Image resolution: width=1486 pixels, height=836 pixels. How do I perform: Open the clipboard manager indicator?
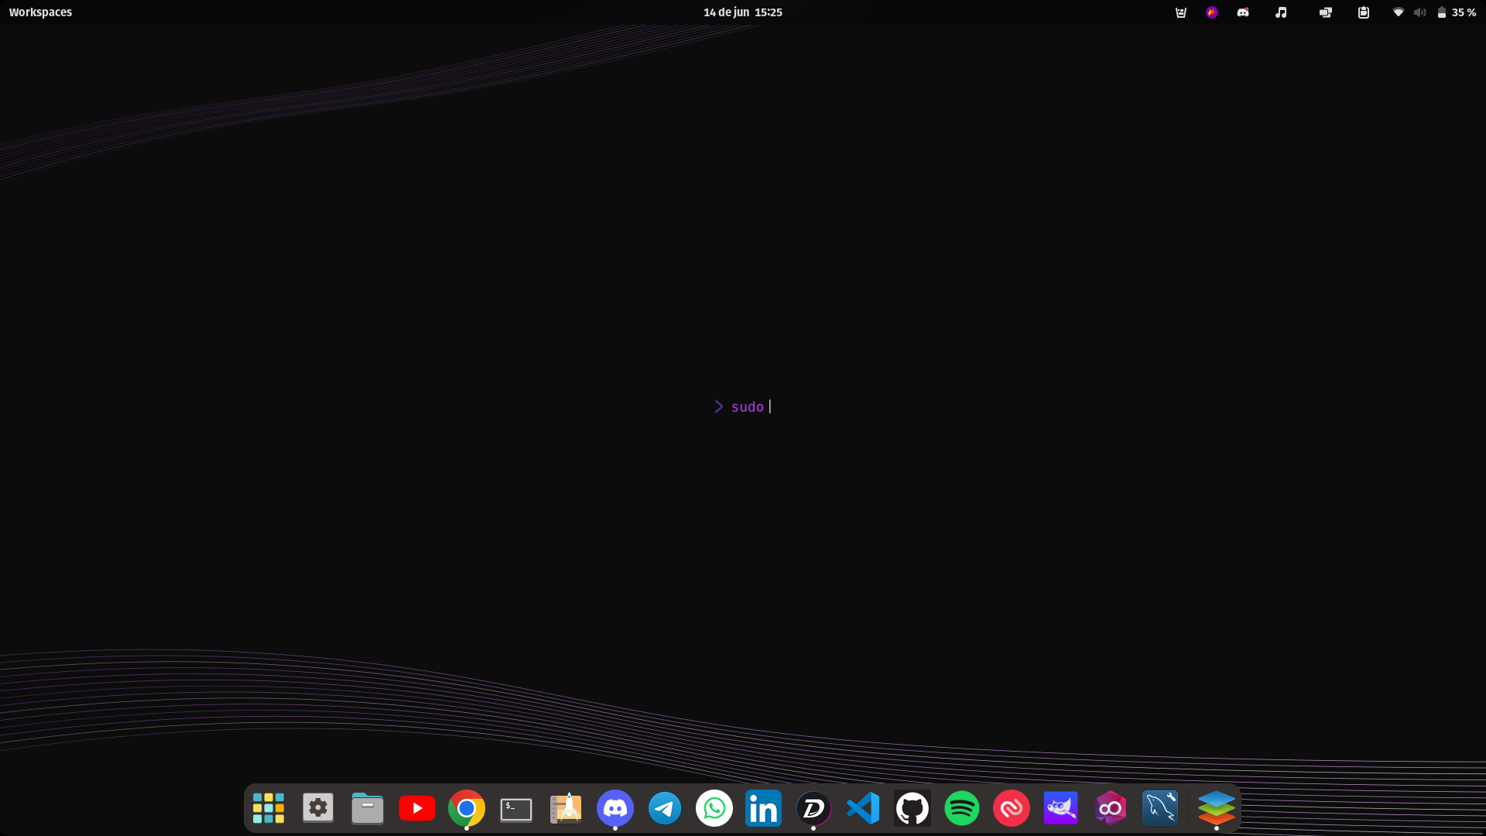[x=1364, y=12]
